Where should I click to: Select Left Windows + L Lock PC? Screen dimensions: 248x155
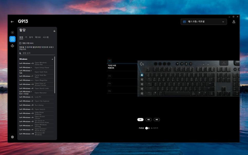click(x=36, y=97)
